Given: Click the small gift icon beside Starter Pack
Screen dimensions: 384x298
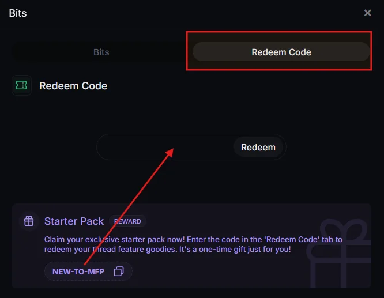Looking at the screenshot, I should tap(28, 221).
